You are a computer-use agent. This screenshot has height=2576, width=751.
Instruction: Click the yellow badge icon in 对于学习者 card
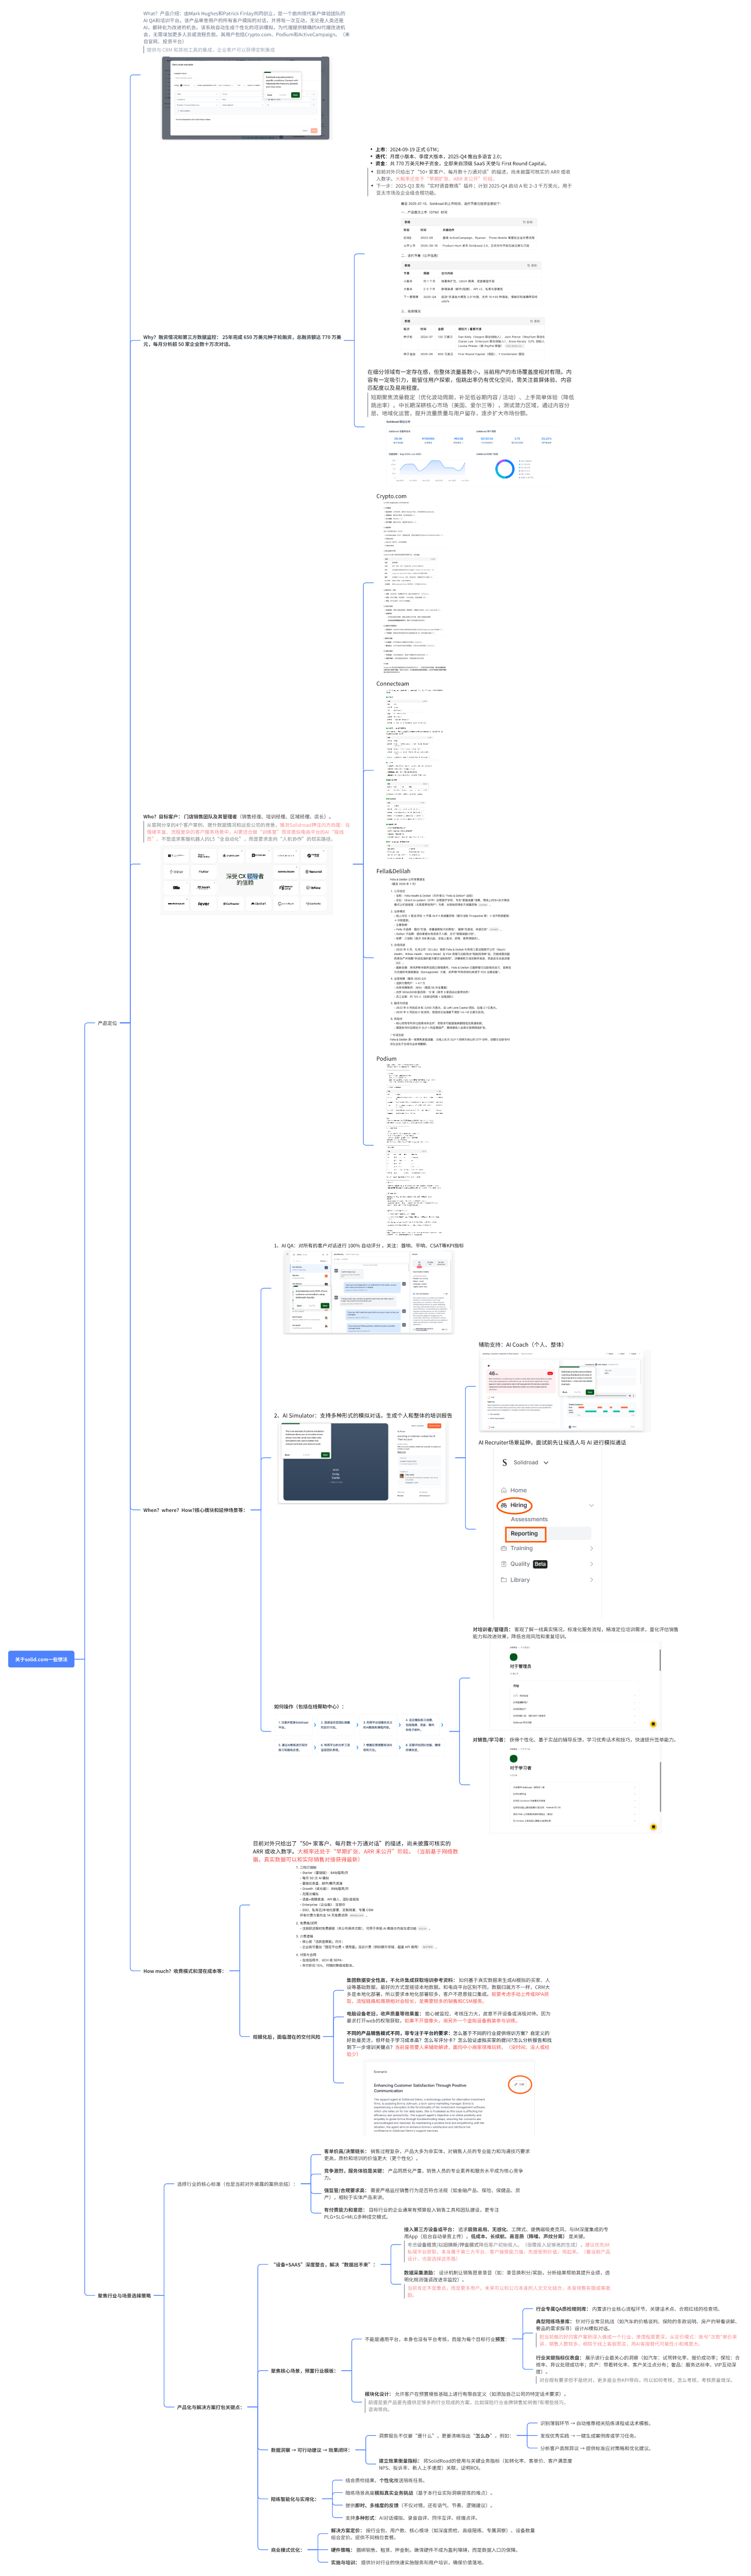(653, 1827)
